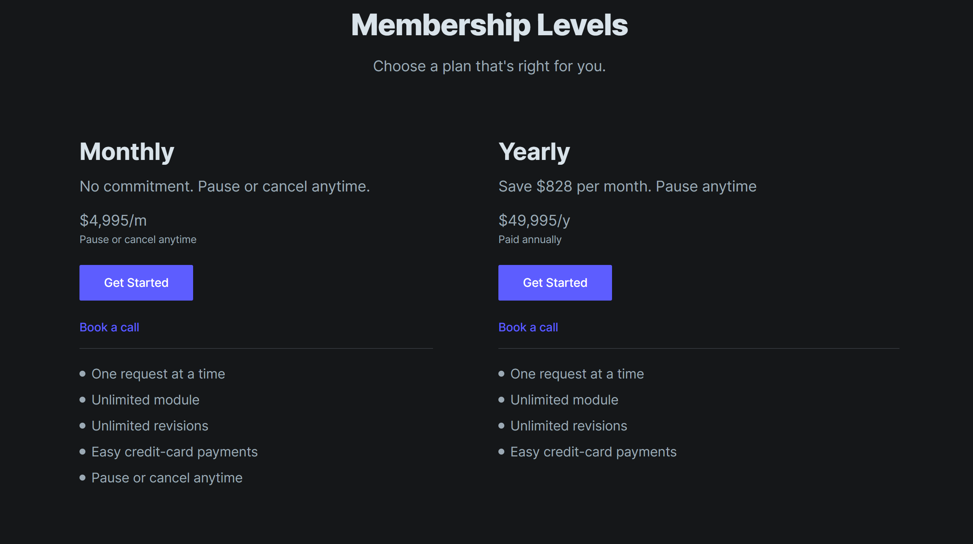The image size is (973, 544).
Task: Select the Monthly plan heading
Action: [127, 152]
